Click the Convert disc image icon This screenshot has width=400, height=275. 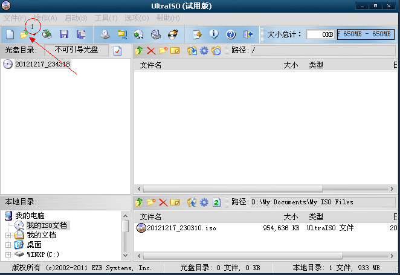pyautogui.click(x=139, y=34)
